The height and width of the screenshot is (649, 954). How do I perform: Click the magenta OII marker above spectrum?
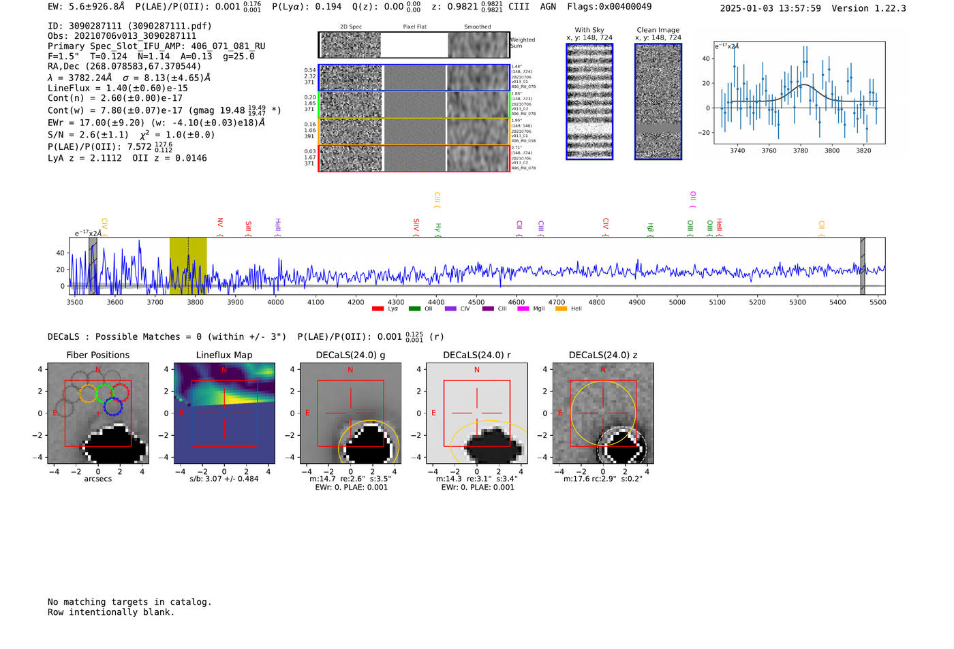point(693,199)
